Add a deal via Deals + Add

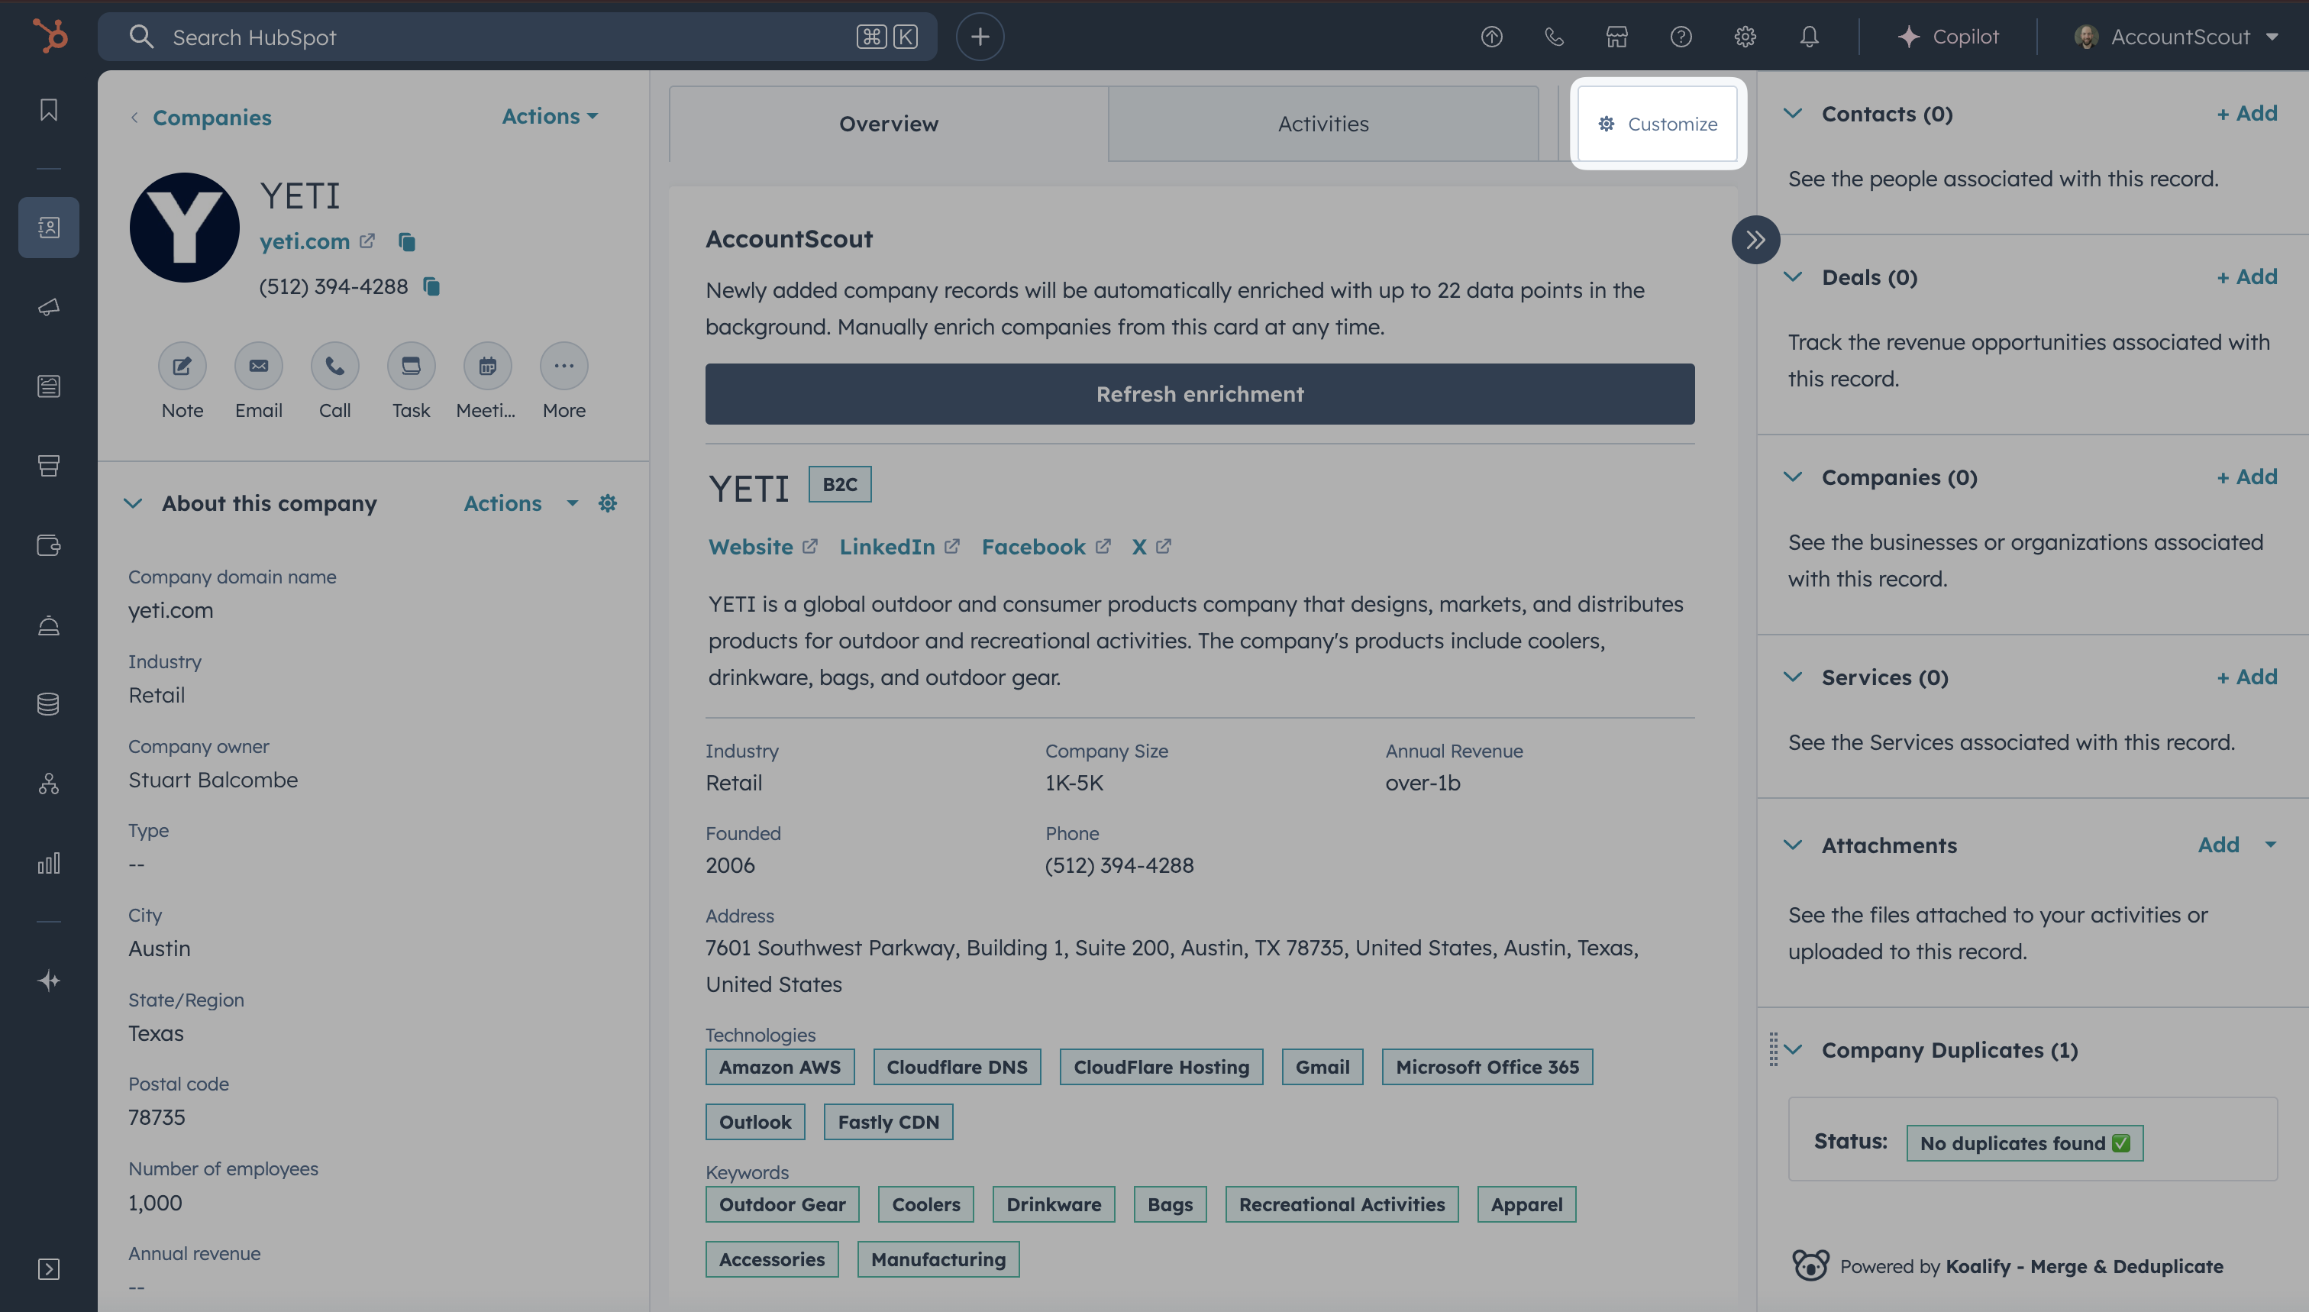[2247, 276]
